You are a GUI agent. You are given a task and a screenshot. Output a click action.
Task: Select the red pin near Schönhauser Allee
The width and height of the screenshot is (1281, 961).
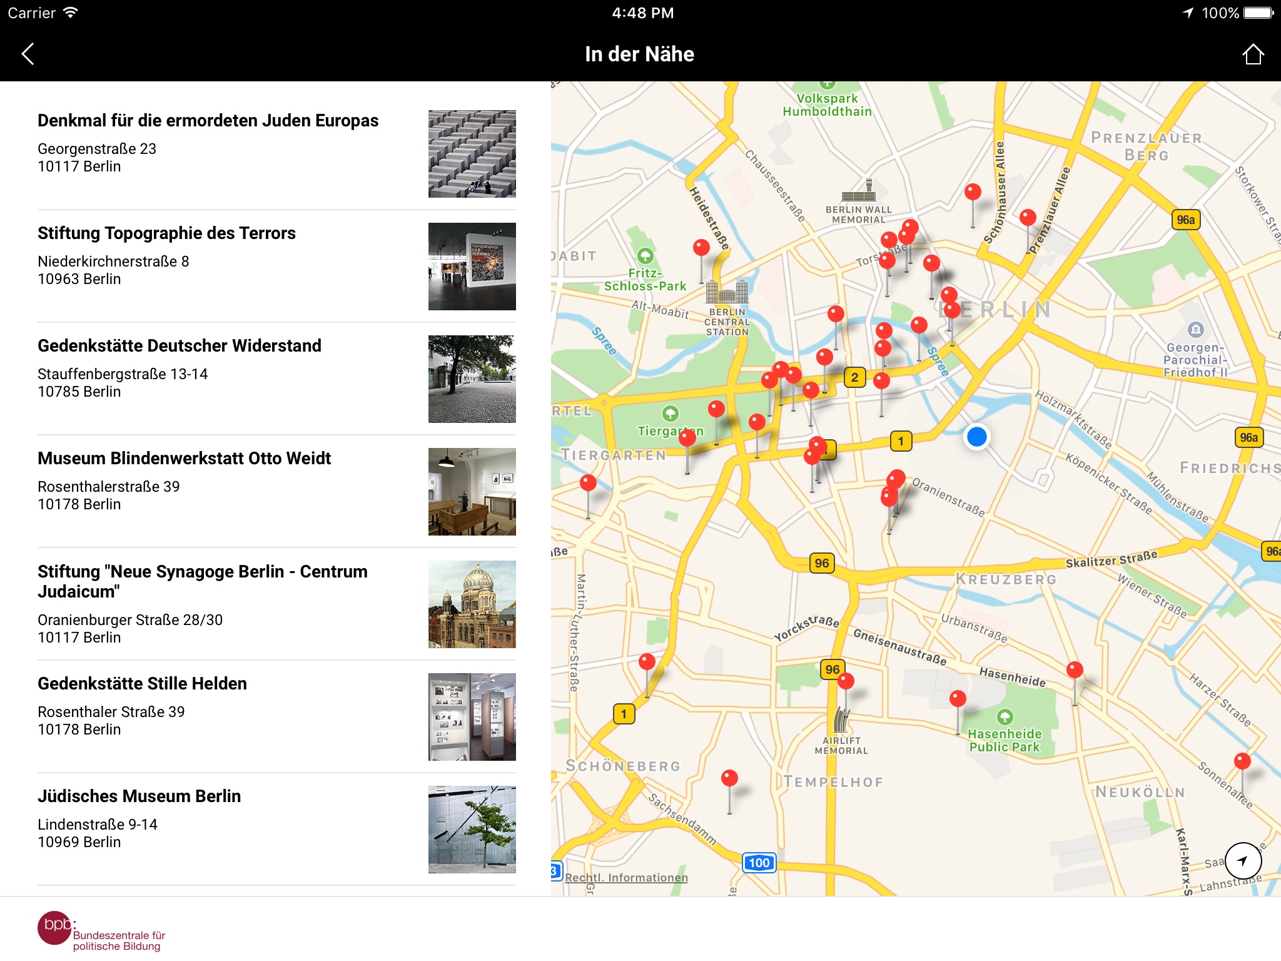pos(973,192)
